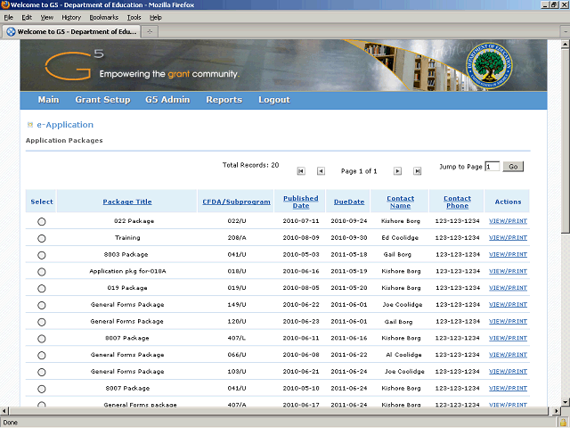This screenshot has height=428, width=570.
Task: Click the previous page arrow
Action: 321,171
